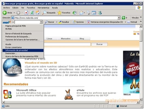The height and width of the screenshot is (109, 144).
Task: Open the Metin2.es ad link
Action: pos(127,94)
